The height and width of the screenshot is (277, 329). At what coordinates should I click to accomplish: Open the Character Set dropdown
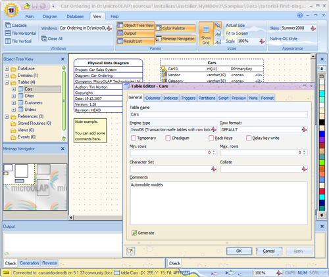pyautogui.click(x=214, y=169)
